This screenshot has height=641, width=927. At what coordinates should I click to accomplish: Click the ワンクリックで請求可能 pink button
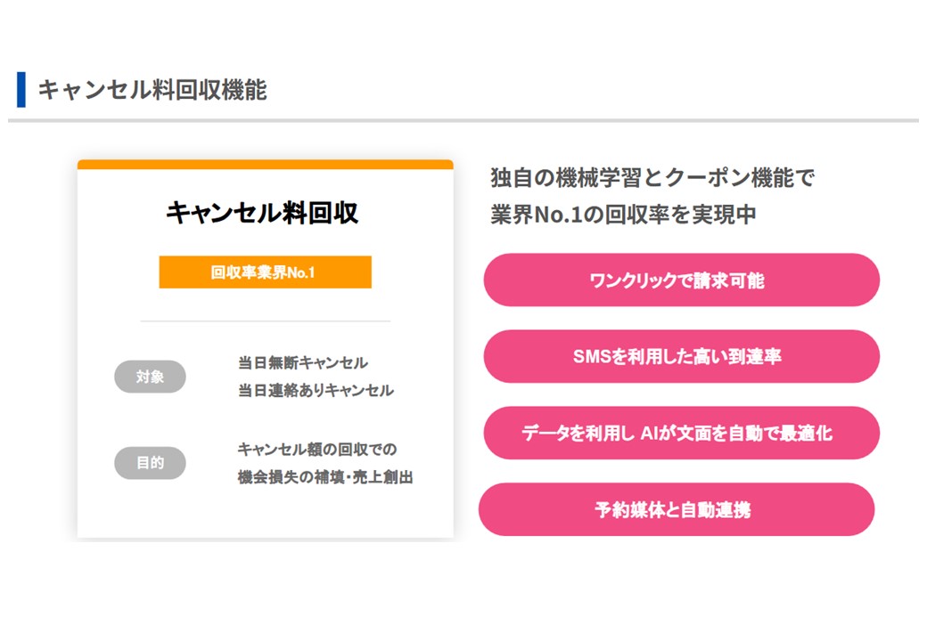point(681,280)
